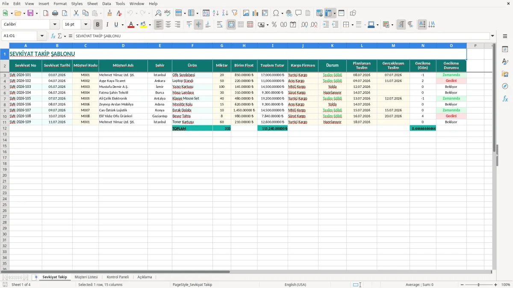This screenshot has height=288, width=513.
Task: Click the Müşteri Adı header cell
Action: click(x=123, y=65)
